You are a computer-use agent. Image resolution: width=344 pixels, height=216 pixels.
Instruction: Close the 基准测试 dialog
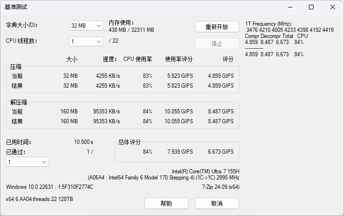click(332, 7)
